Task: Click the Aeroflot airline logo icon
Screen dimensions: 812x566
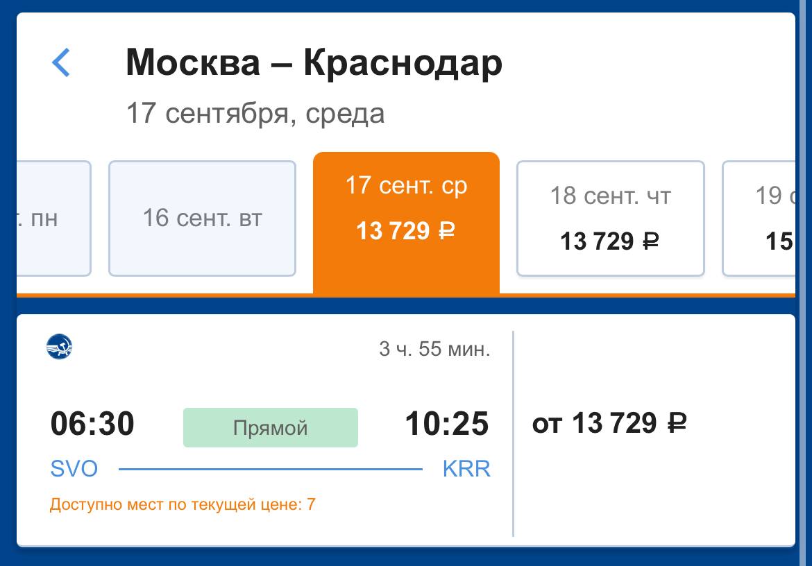Action: 59,347
